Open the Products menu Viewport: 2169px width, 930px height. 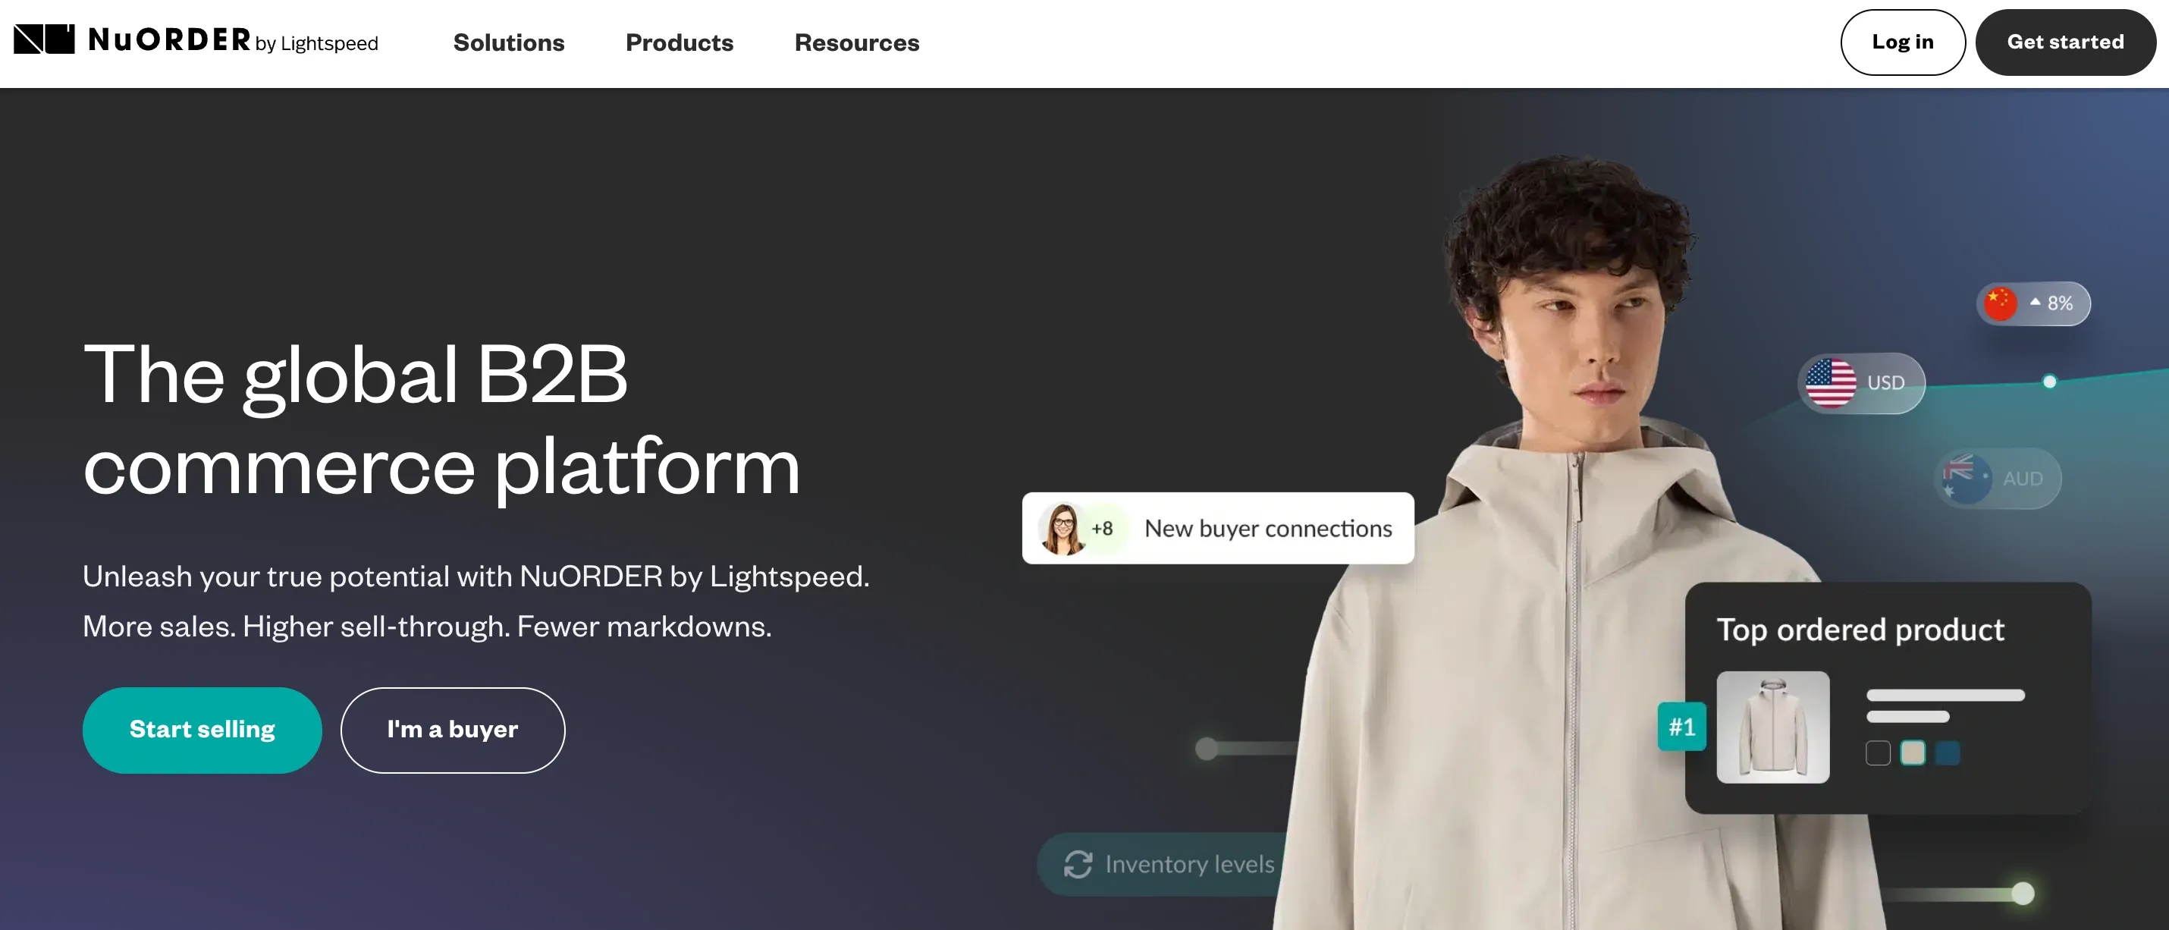pos(680,42)
